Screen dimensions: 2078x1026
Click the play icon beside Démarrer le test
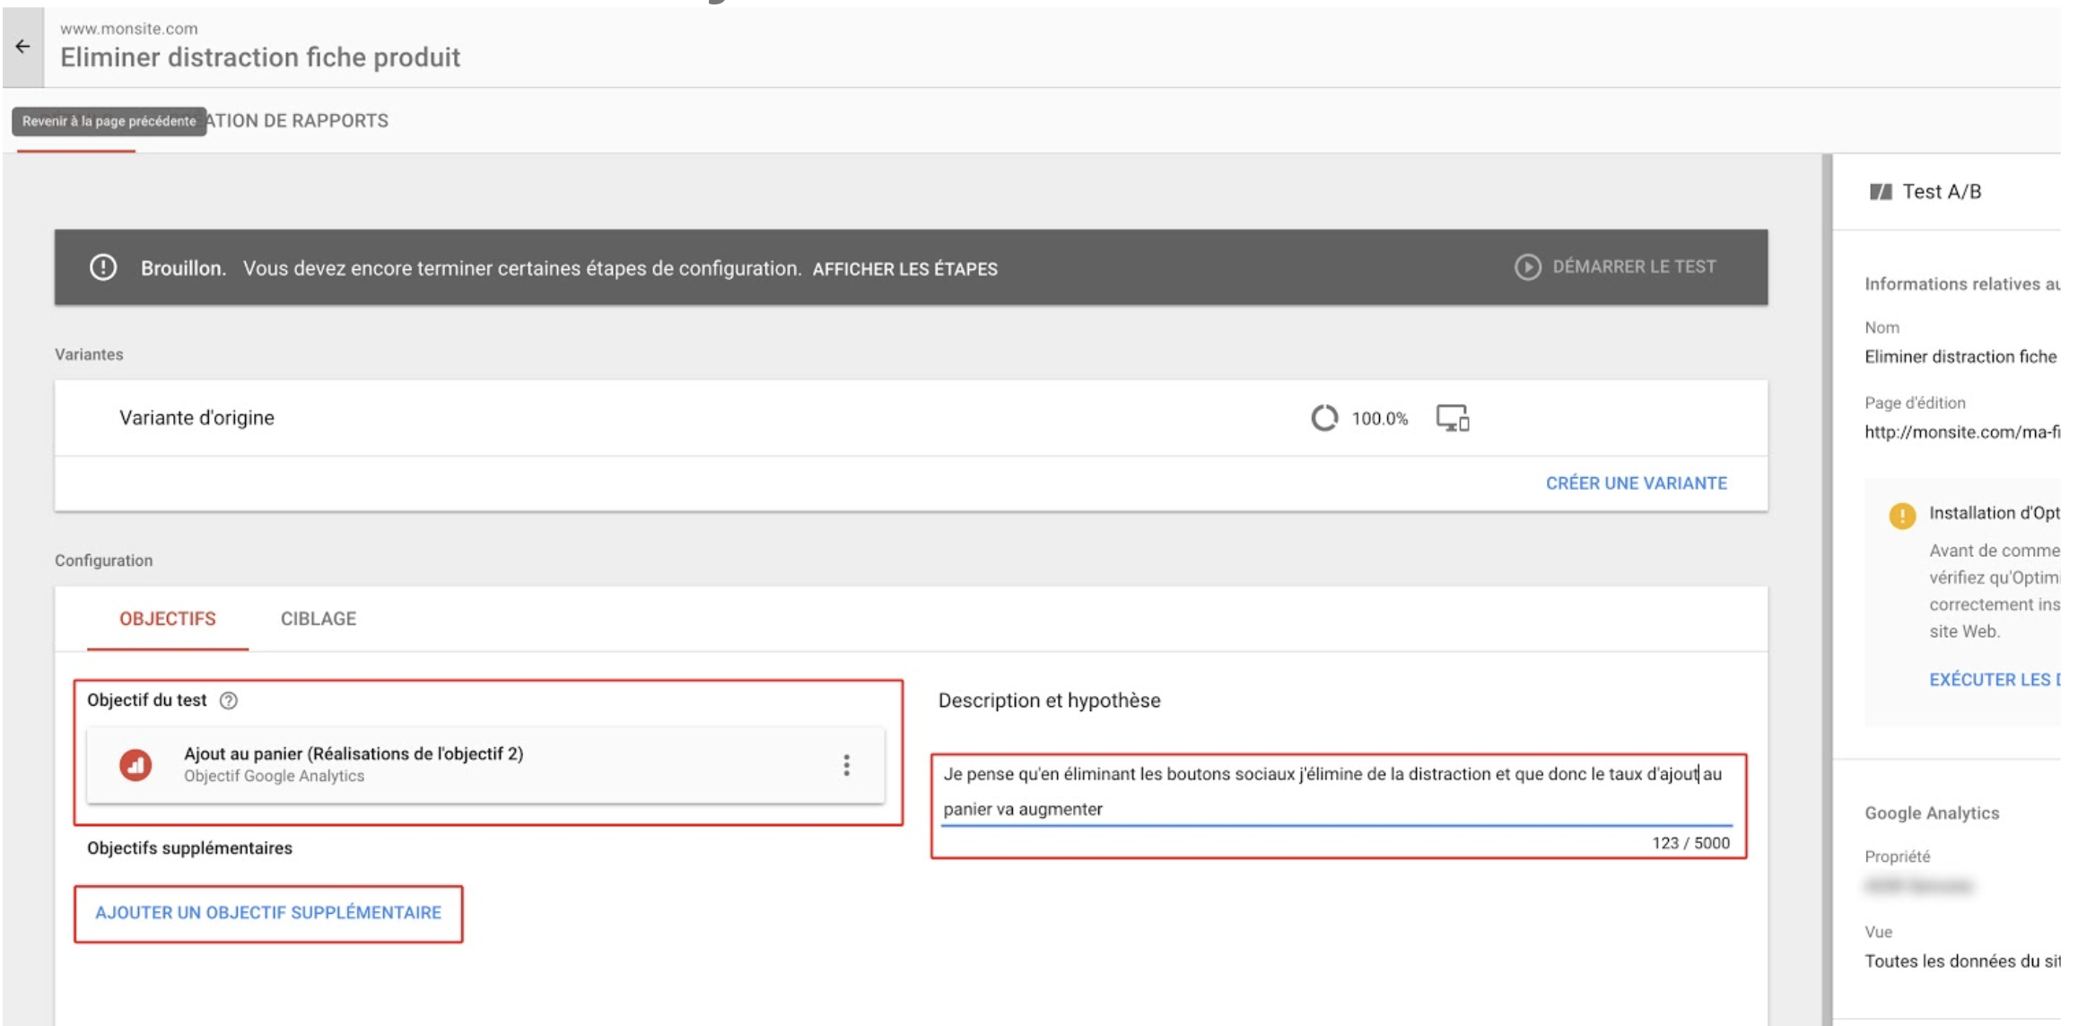[x=1527, y=267]
